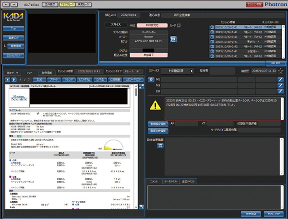Click the pencil edit icon on ME row

click(280, 79)
